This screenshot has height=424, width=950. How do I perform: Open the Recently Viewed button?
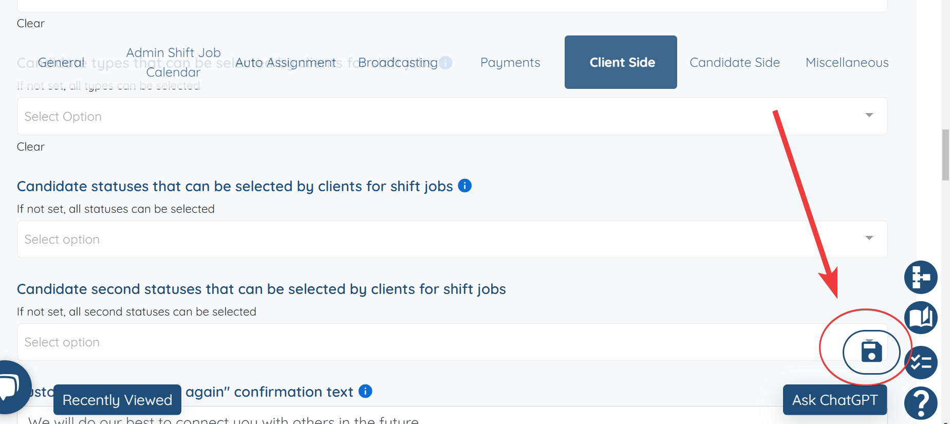pyautogui.click(x=117, y=400)
